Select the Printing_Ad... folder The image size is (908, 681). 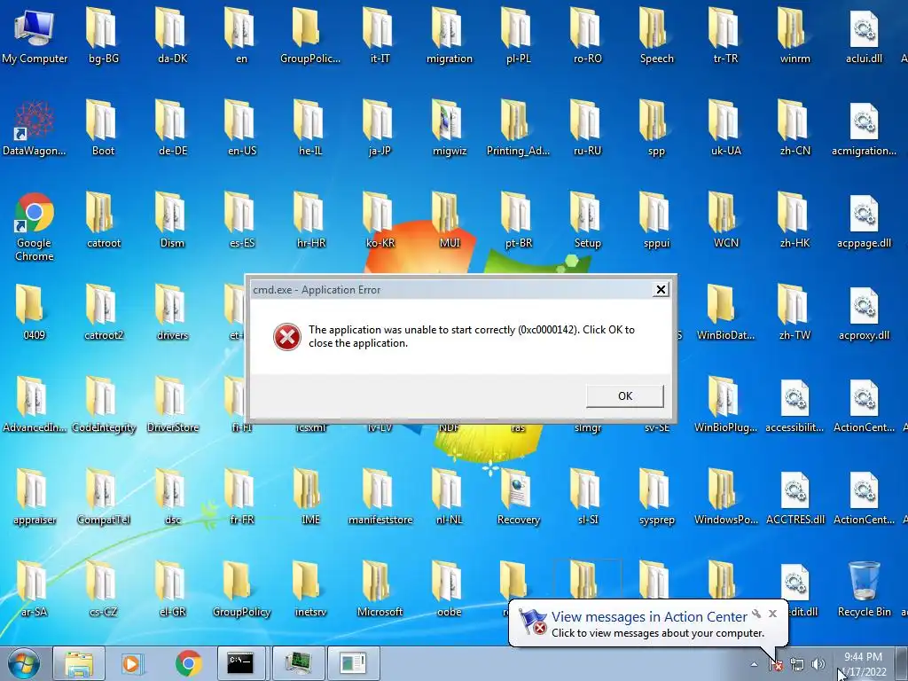tap(518, 128)
